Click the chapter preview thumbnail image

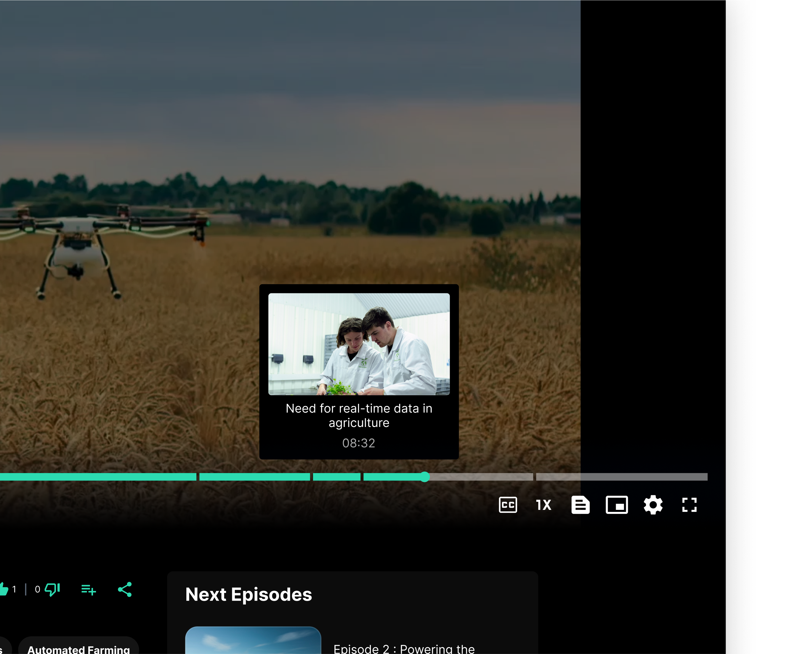click(x=359, y=344)
